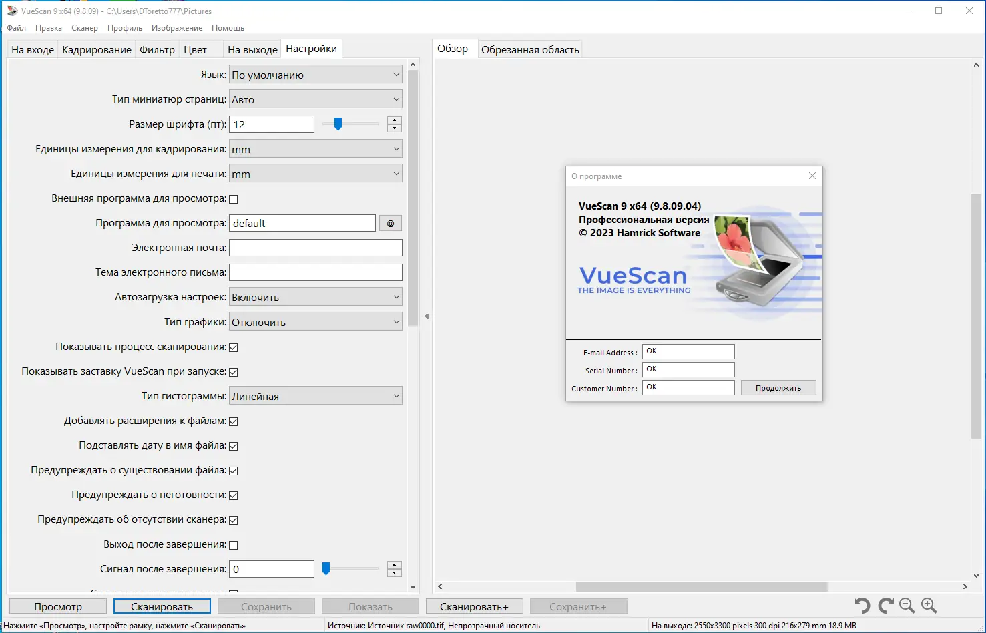This screenshot has height=633, width=986.
Task: Click the Программа для просмотра input field
Action: click(x=302, y=223)
